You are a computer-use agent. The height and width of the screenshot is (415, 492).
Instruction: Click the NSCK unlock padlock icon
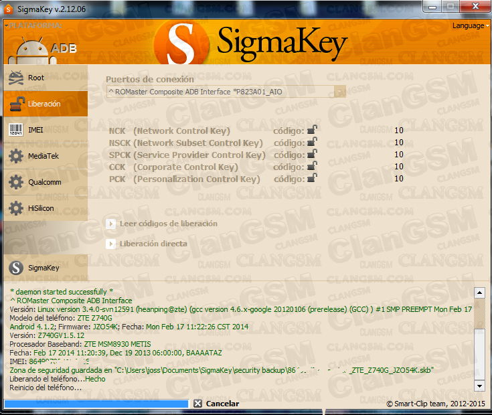coord(312,142)
